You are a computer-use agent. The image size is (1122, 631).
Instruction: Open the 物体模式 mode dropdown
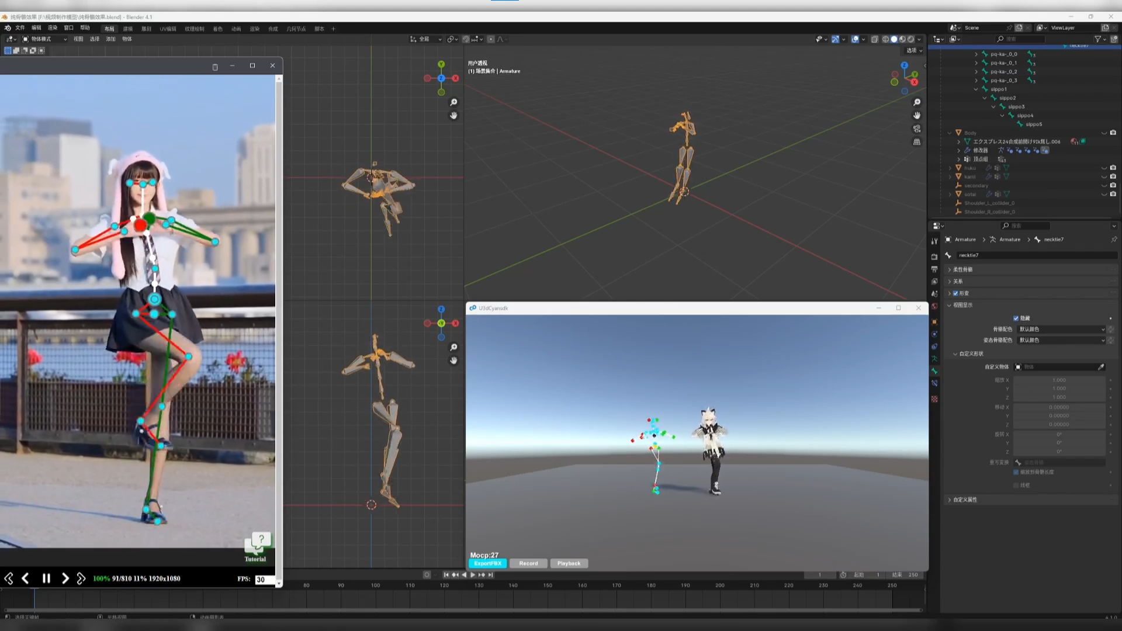click(x=44, y=39)
